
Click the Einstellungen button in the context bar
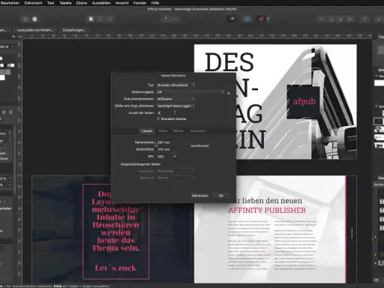(x=74, y=30)
